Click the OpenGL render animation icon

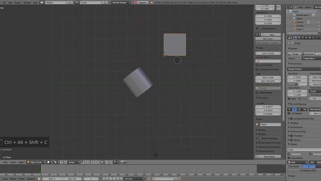point(125,162)
